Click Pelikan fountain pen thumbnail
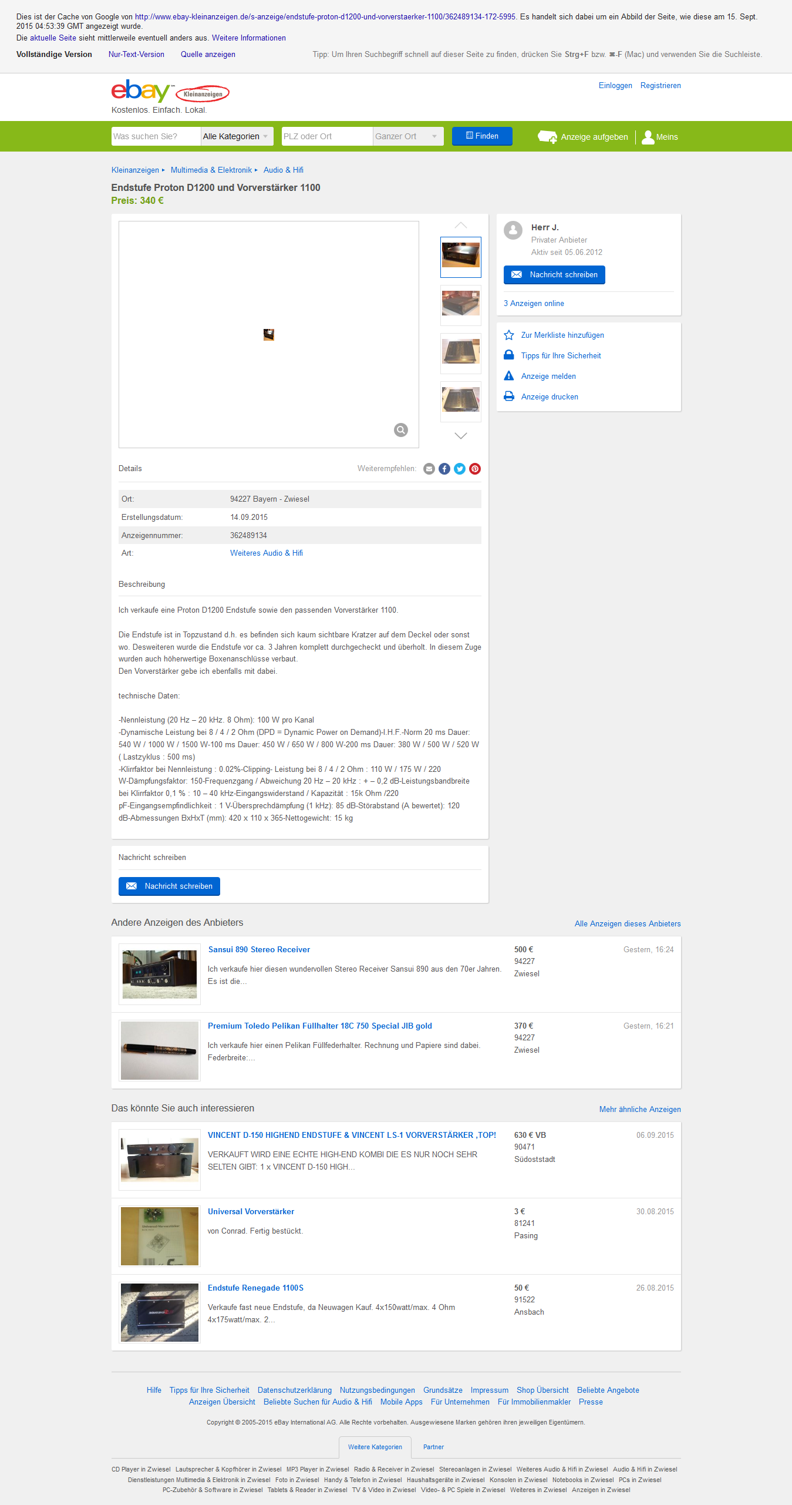Image resolution: width=792 pixels, height=1505 pixels. click(x=160, y=1050)
